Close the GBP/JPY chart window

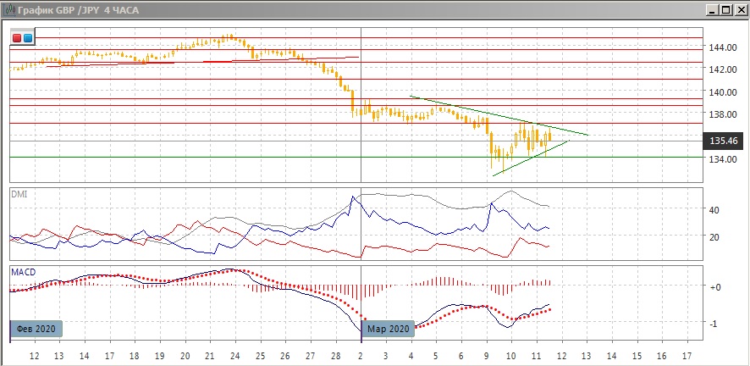click(739, 10)
